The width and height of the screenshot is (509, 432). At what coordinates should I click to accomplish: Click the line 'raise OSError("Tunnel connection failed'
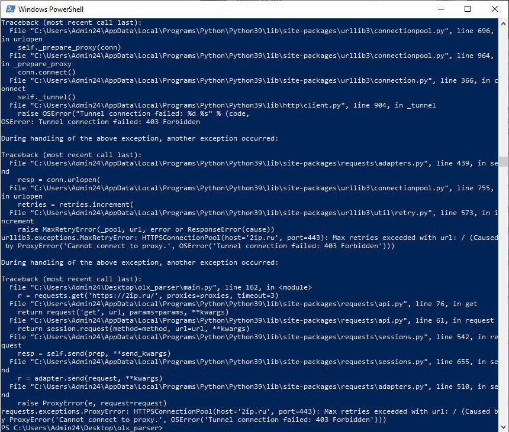pyautogui.click(x=133, y=113)
